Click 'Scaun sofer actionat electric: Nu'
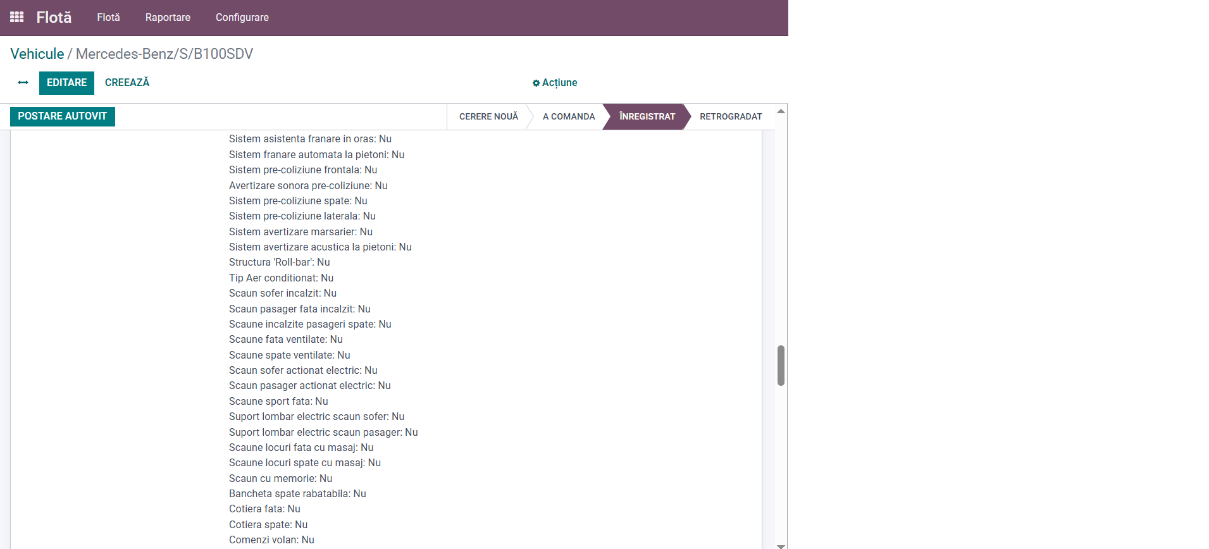1209x549 pixels. click(303, 371)
